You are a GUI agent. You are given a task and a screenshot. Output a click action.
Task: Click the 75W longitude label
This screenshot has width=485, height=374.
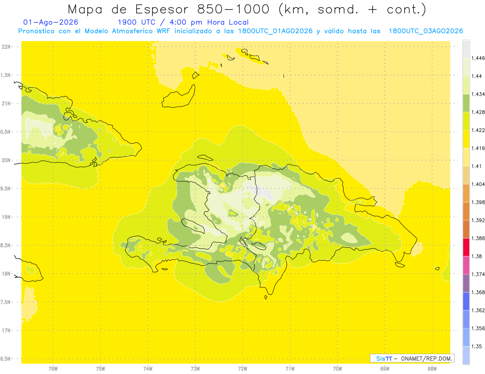101,369
